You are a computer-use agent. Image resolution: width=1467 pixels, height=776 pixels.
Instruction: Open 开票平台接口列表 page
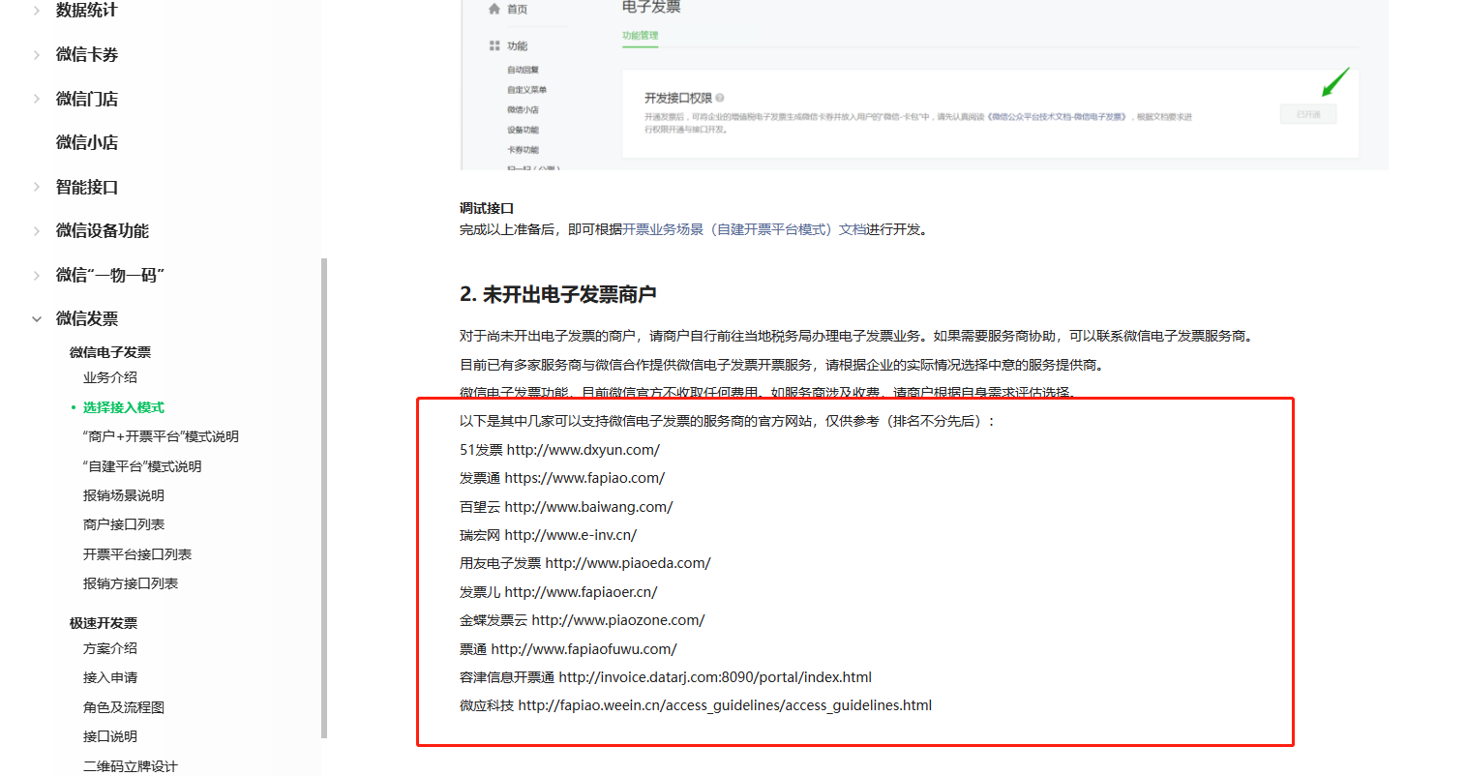point(137,554)
